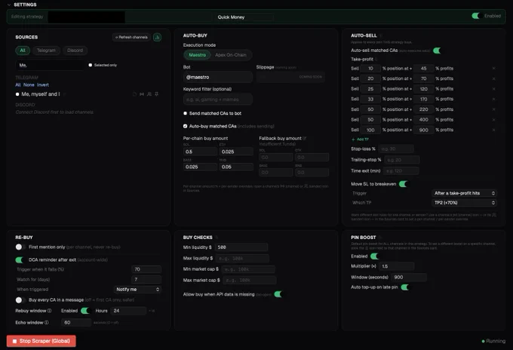Click the info icon next to Take-profit label
This screenshot has width=513, height=350.
click(376, 59)
